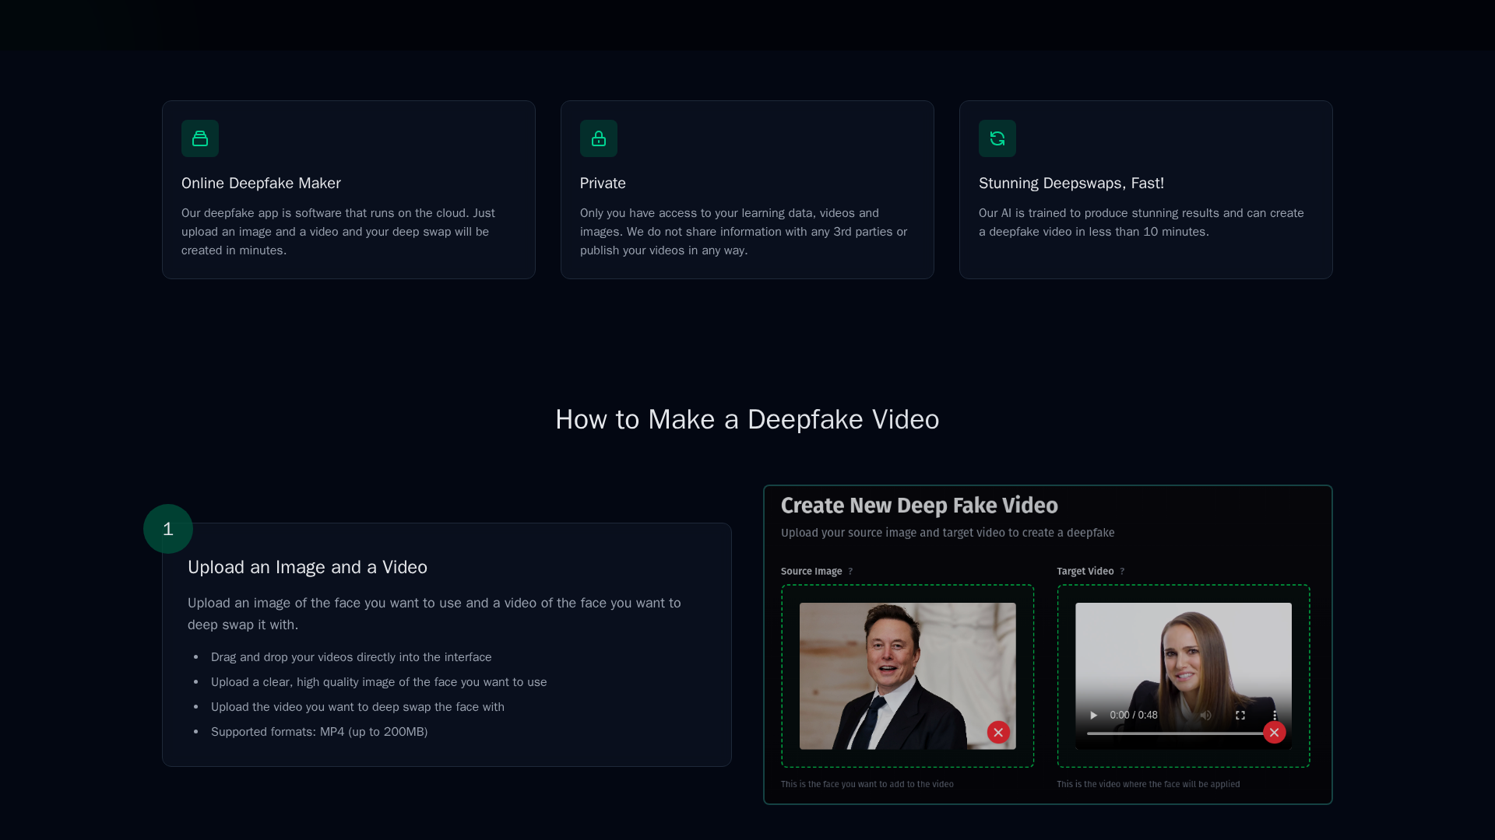The image size is (1495, 840).
Task: Click the "Stunning Deepswaps, Fast!" card title
Action: [1071, 183]
